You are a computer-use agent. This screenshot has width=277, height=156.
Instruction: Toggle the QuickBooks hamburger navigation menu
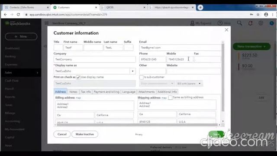coord(47,23)
